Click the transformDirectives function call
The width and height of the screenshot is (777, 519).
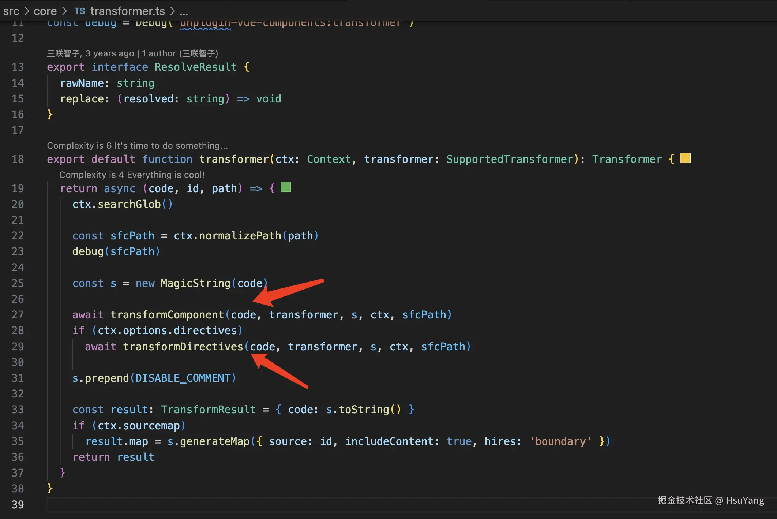coord(183,347)
